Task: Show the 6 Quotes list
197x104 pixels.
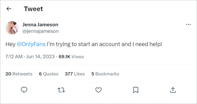Action: pyautogui.click(x=49, y=74)
